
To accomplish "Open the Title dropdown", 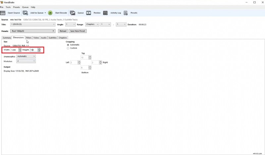I will pyautogui.click(x=33, y=24).
